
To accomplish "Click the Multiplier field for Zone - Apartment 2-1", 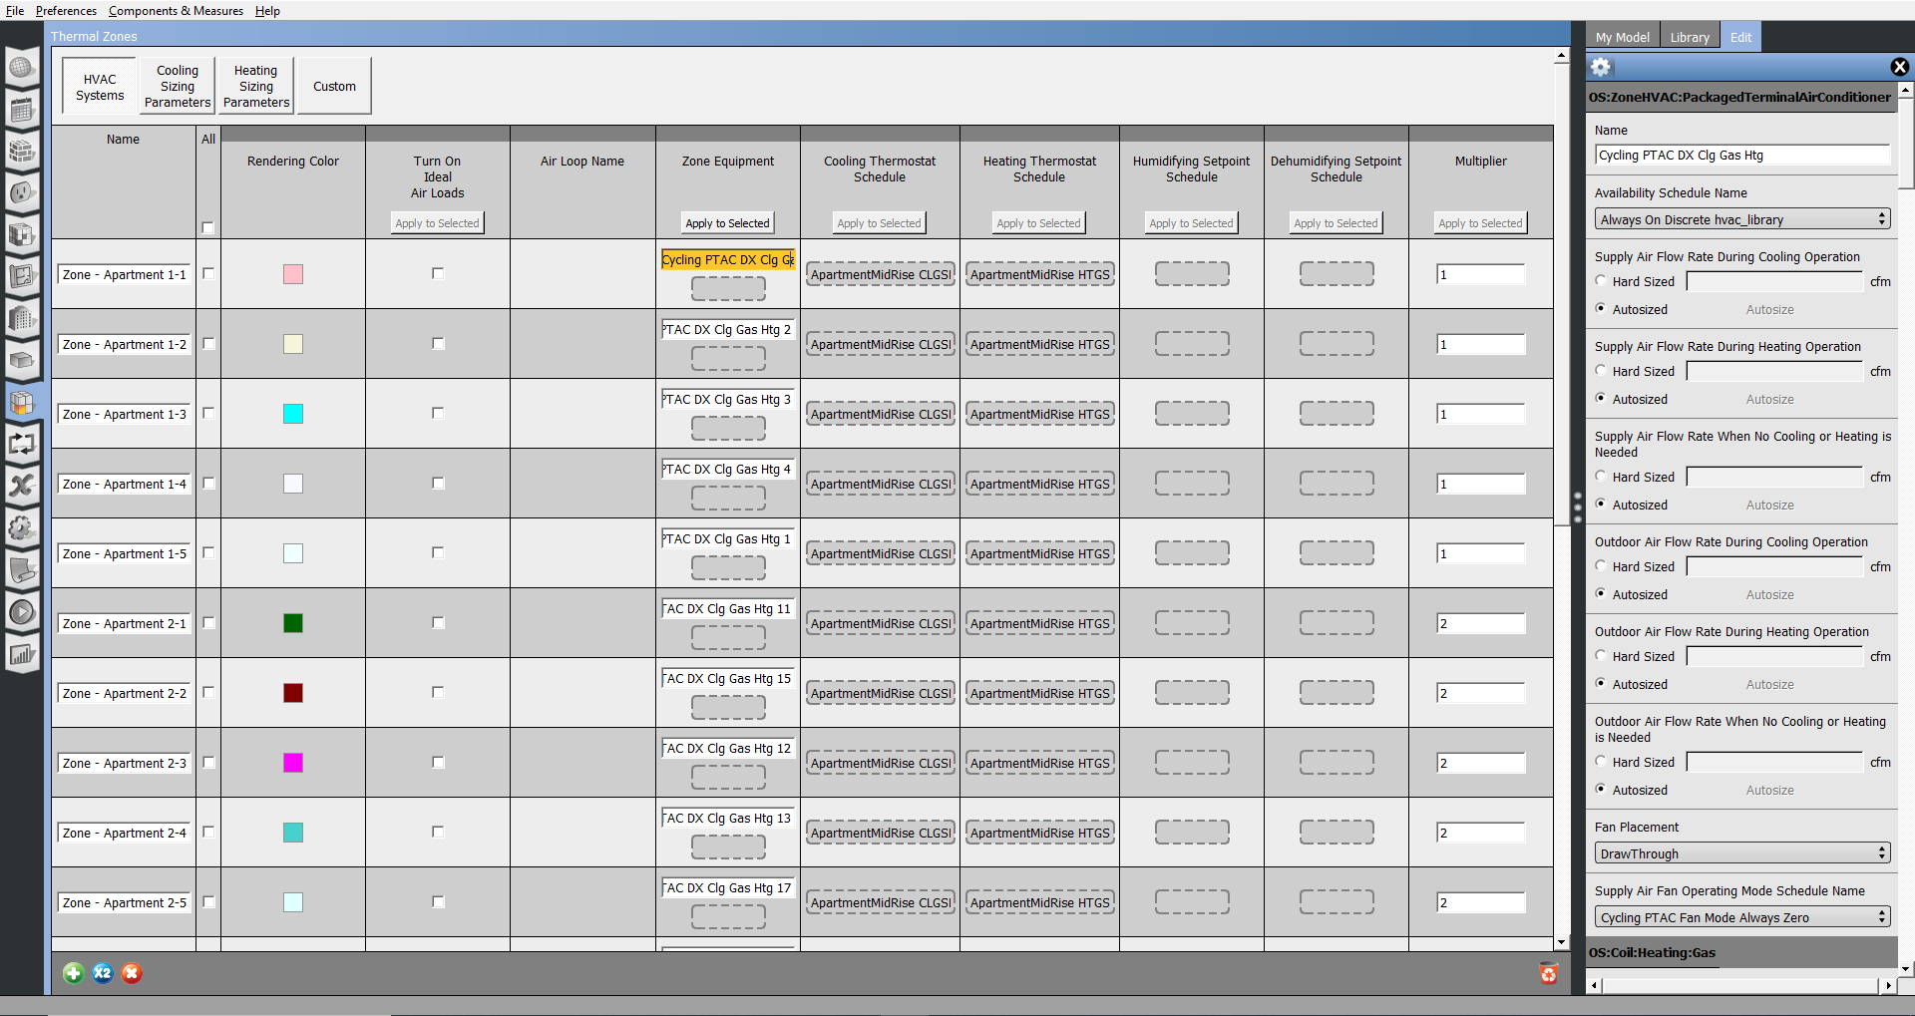I will coord(1480,624).
